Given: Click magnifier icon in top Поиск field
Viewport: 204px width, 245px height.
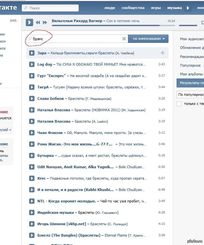Looking at the screenshot, I should 25,8.
